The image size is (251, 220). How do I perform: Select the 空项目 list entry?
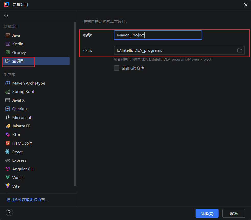[x=36, y=61]
